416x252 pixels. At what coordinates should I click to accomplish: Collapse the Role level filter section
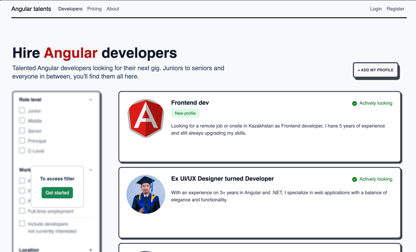pos(91,99)
